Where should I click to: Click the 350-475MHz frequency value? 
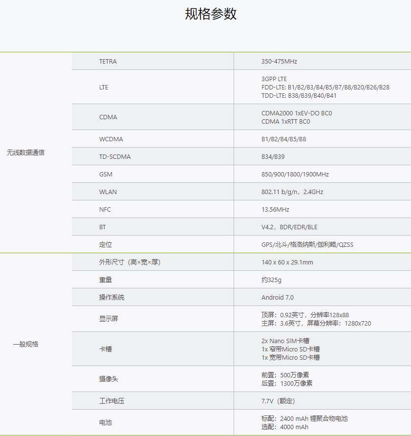(x=279, y=62)
